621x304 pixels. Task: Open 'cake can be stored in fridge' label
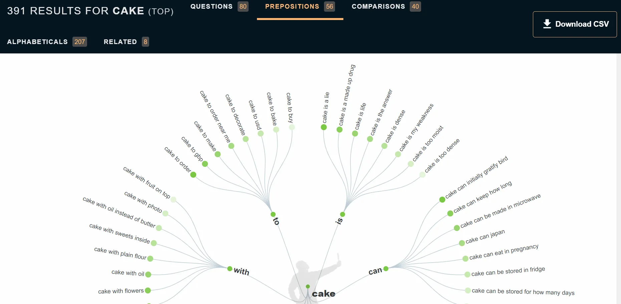pos(508,272)
